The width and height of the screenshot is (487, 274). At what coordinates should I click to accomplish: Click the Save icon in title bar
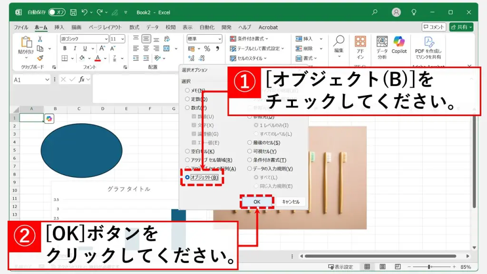(73, 12)
